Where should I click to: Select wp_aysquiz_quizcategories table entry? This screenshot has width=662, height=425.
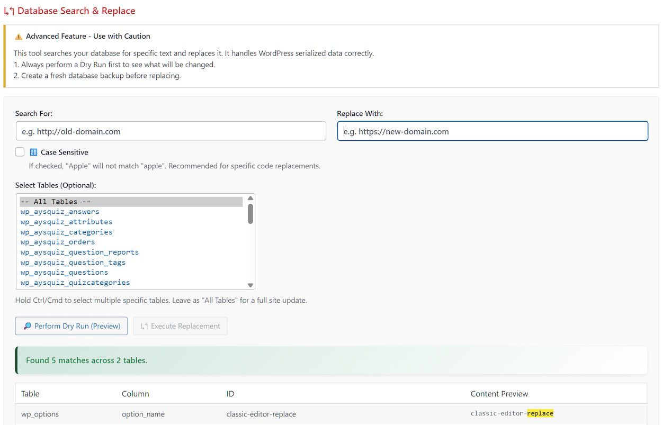click(75, 283)
